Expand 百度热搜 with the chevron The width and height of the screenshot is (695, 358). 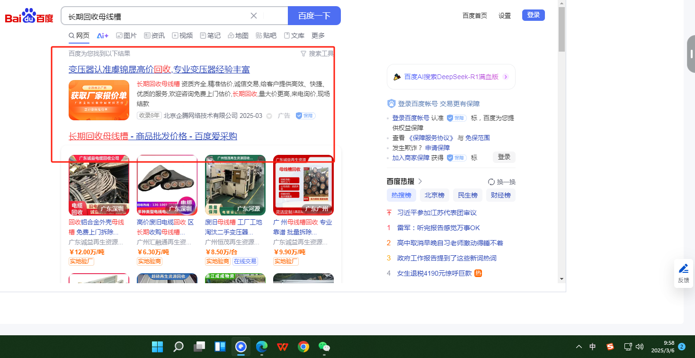coord(420,181)
